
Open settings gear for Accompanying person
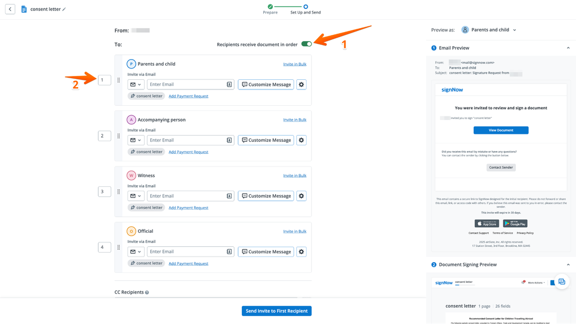coord(301,140)
